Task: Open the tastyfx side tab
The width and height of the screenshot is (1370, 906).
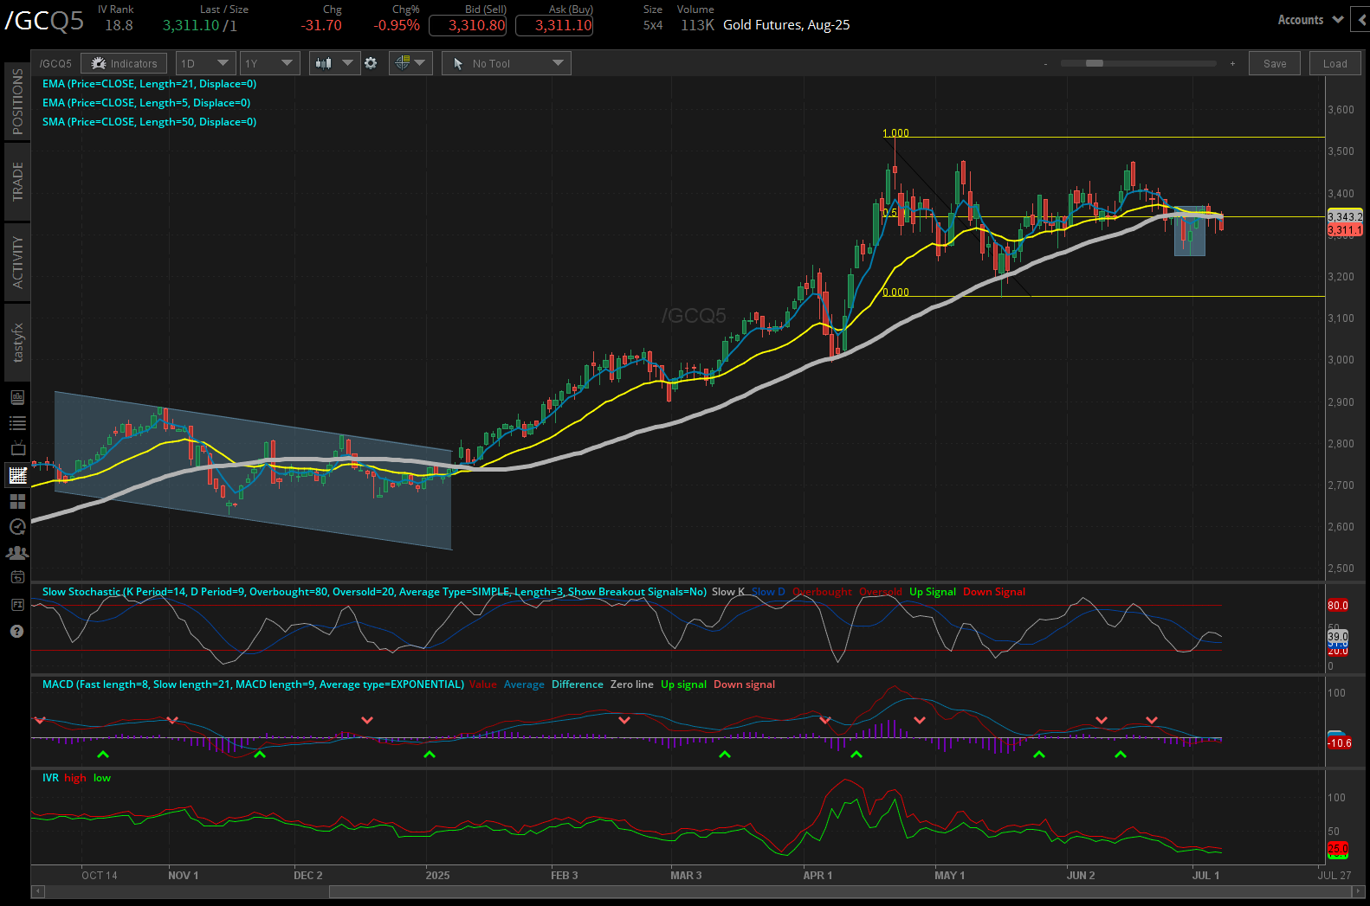Action: (17, 343)
